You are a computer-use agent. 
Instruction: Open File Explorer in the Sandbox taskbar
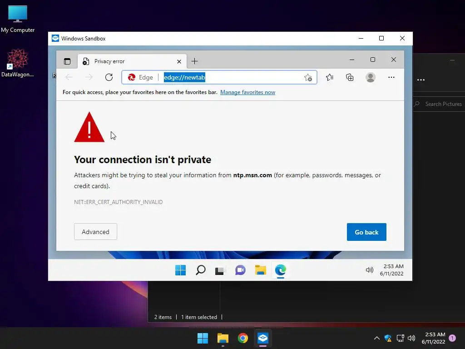tap(260, 270)
